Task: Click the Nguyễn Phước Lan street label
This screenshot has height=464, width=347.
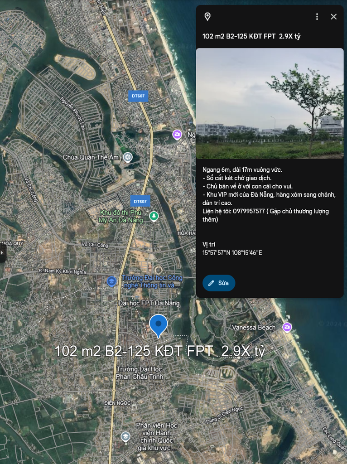Action: click(72, 113)
